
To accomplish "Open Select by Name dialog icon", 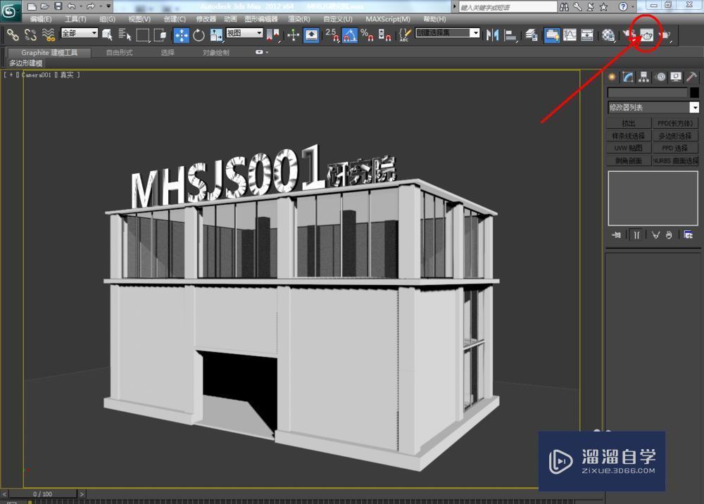I will (x=125, y=35).
